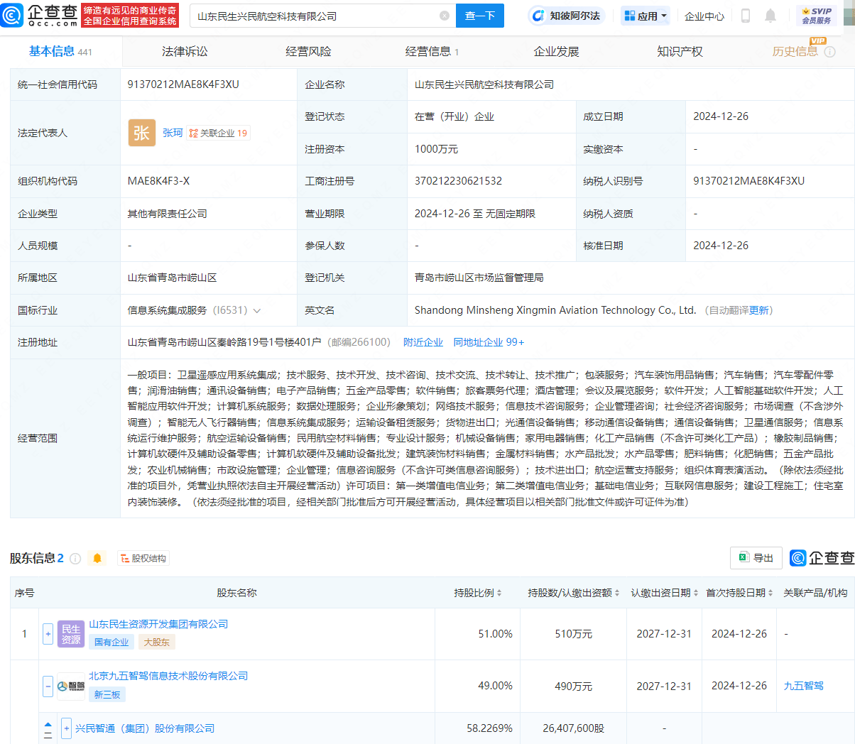Image resolution: width=855 pixels, height=744 pixels.
Task: Open 北京九五智驾信息技术股份有限公司 link
Action: [x=168, y=676]
